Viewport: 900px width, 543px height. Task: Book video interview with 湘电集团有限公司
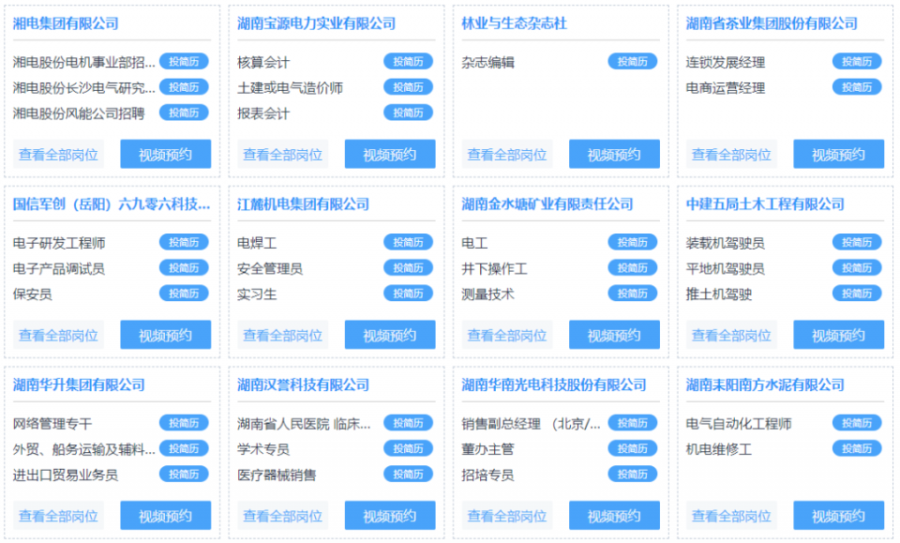pos(165,155)
